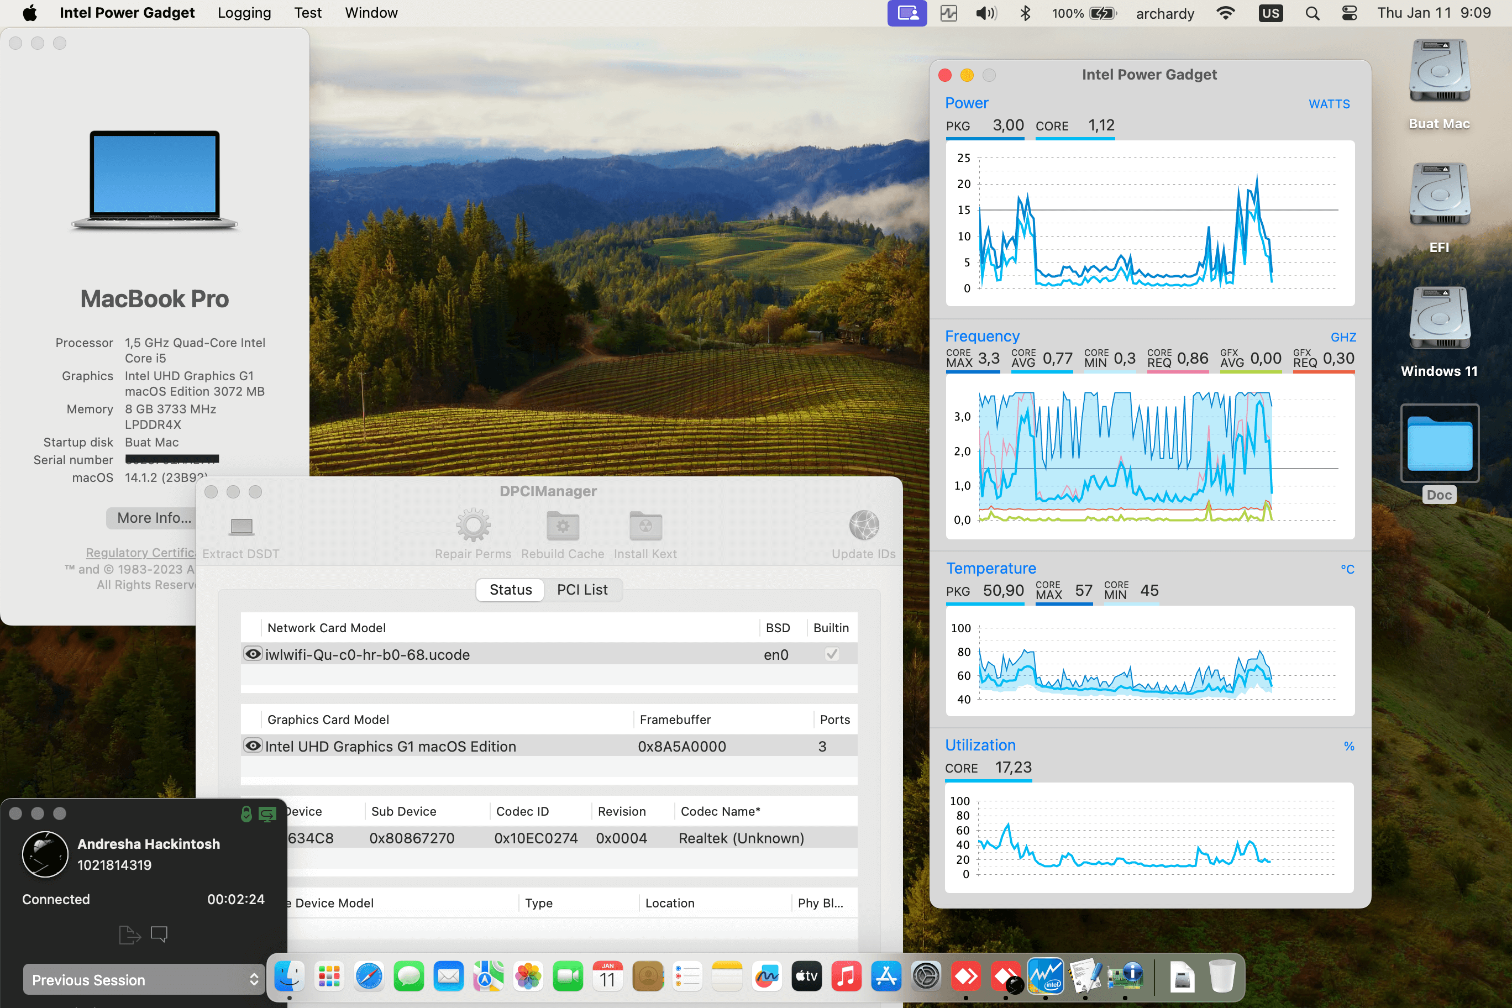
Task: Click the Bluetooth menu bar icon
Action: tap(1025, 13)
